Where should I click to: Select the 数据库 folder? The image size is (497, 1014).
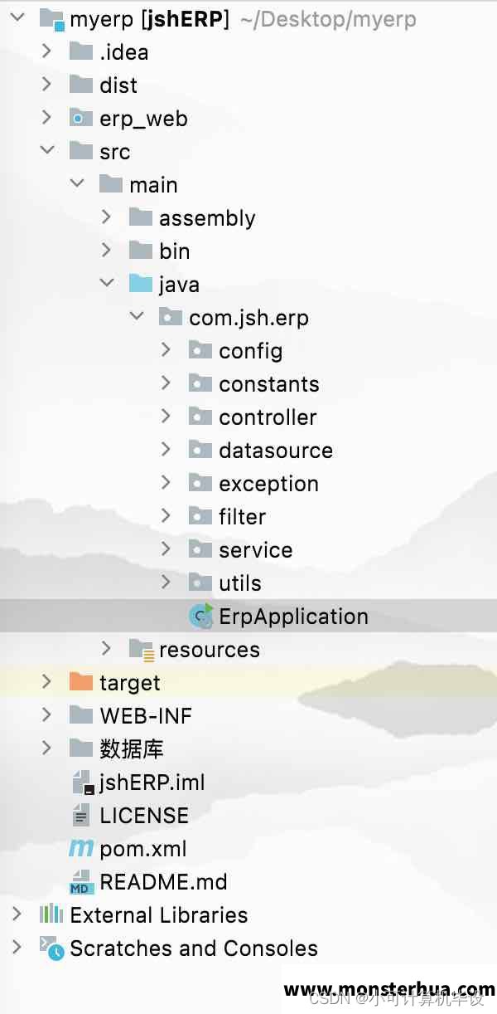click(x=117, y=748)
